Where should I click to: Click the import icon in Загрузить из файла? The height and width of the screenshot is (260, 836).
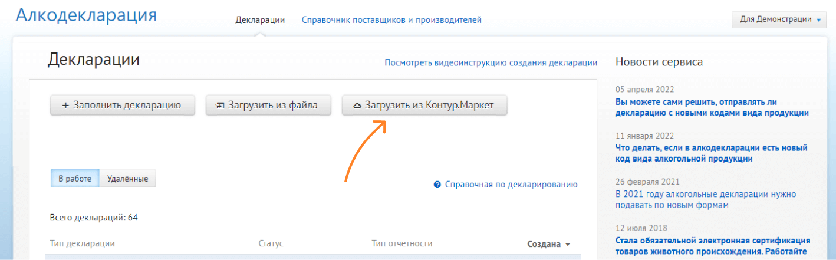(220, 106)
